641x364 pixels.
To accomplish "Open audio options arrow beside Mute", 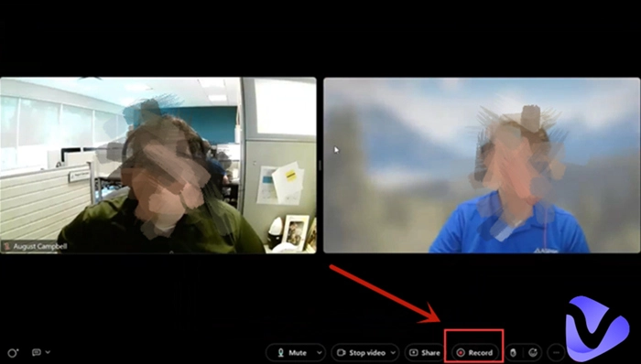I will 320,353.
